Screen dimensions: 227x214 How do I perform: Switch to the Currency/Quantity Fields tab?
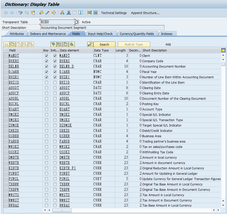click(x=137, y=34)
